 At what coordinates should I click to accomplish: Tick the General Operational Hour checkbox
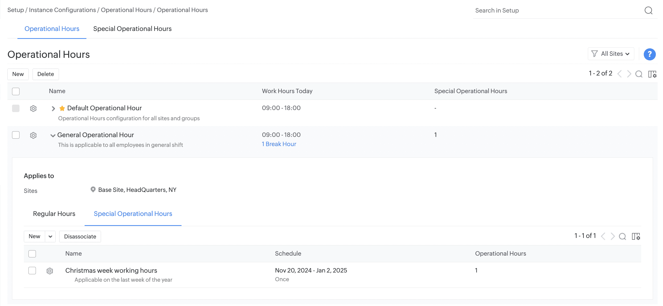click(16, 135)
